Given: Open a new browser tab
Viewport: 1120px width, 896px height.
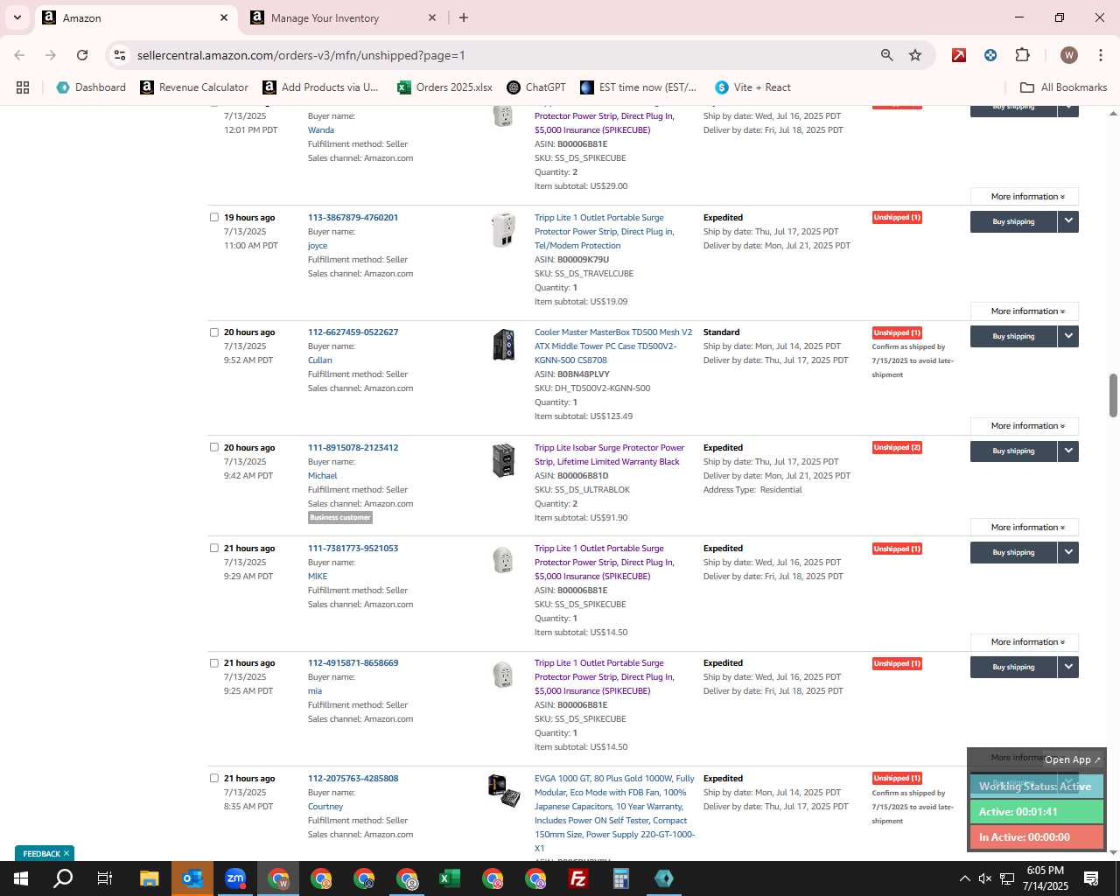Looking at the screenshot, I should point(464,17).
